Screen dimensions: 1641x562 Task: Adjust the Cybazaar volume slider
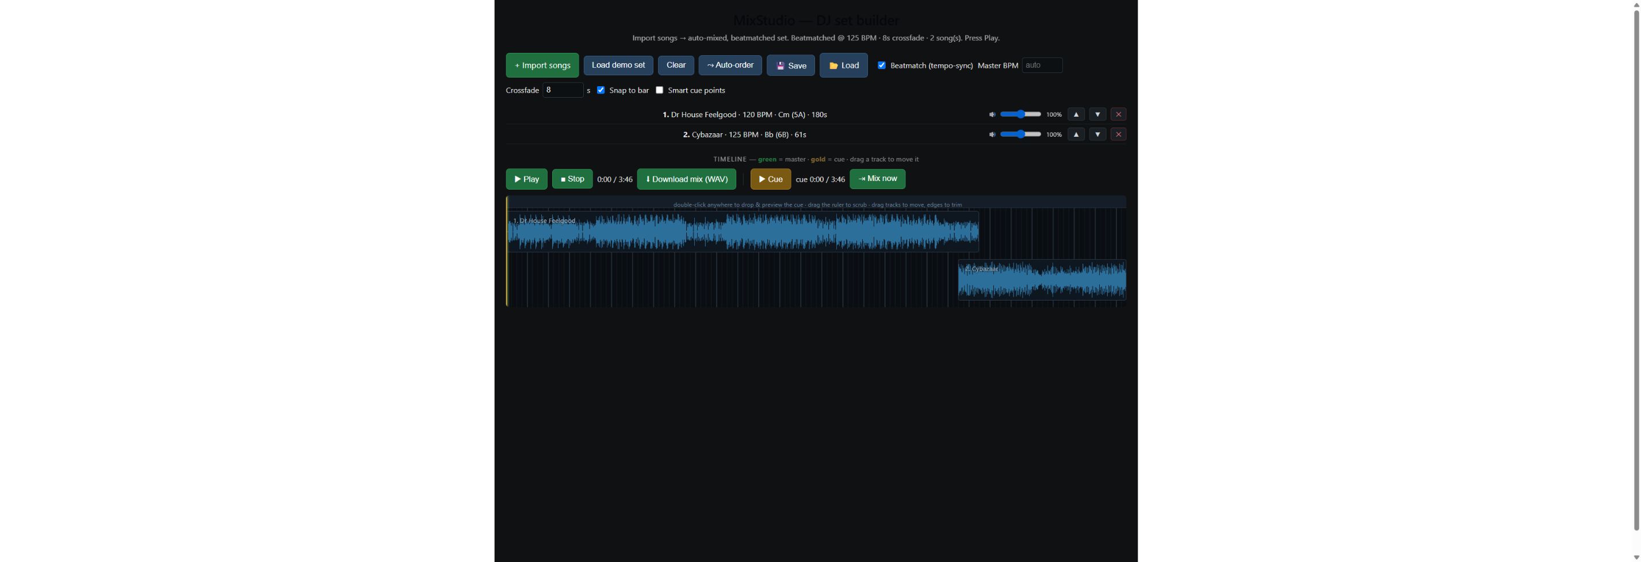click(1020, 134)
